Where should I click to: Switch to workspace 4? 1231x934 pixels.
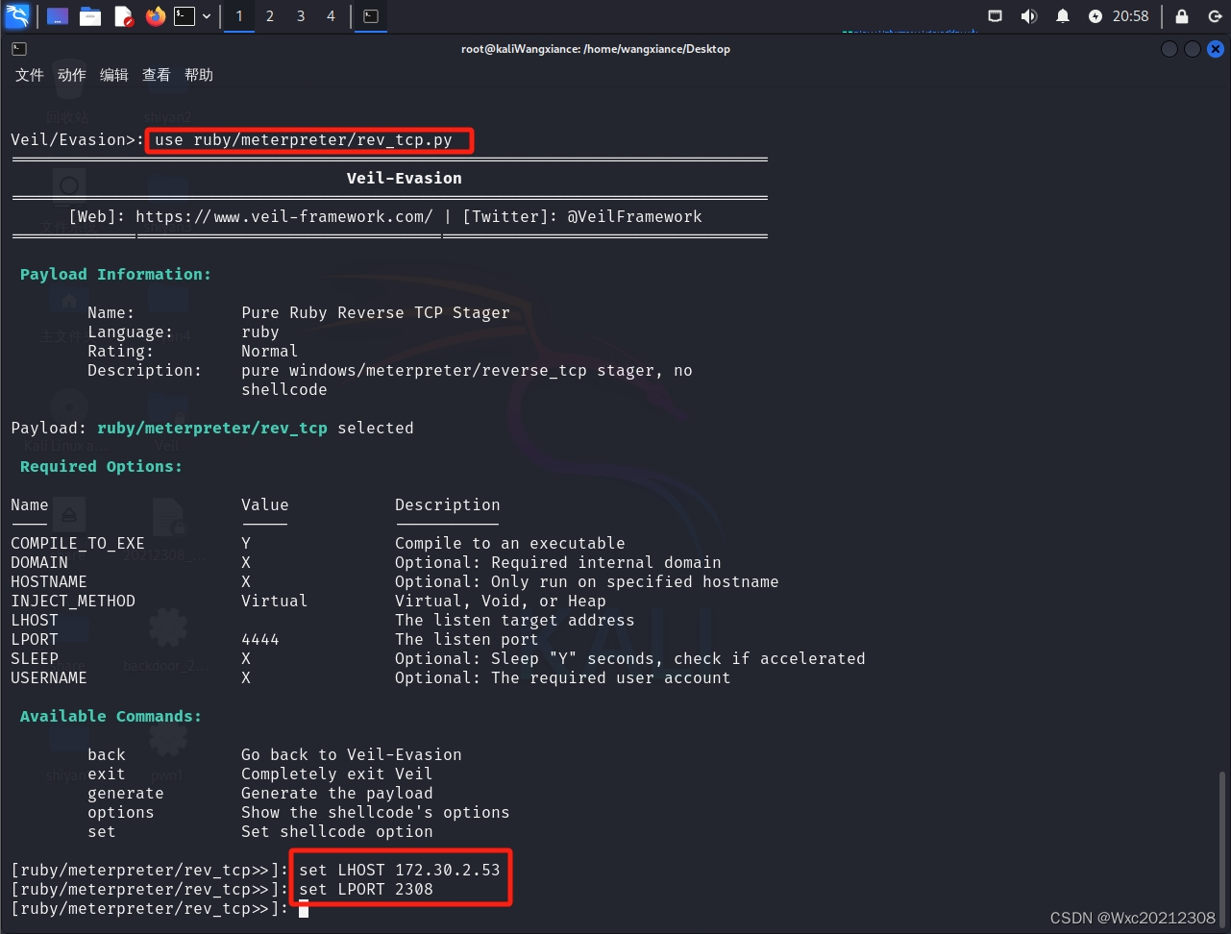pyautogui.click(x=332, y=16)
